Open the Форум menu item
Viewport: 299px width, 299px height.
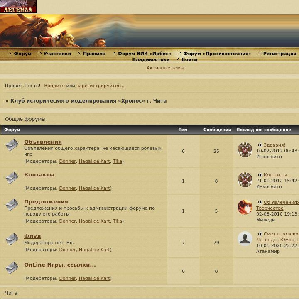click(x=23, y=54)
